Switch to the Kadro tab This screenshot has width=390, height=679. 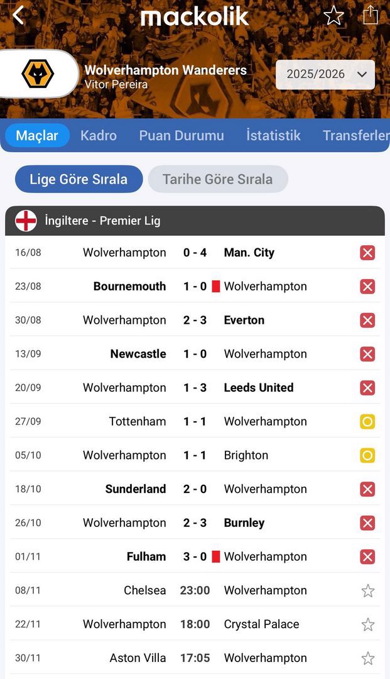(x=99, y=135)
